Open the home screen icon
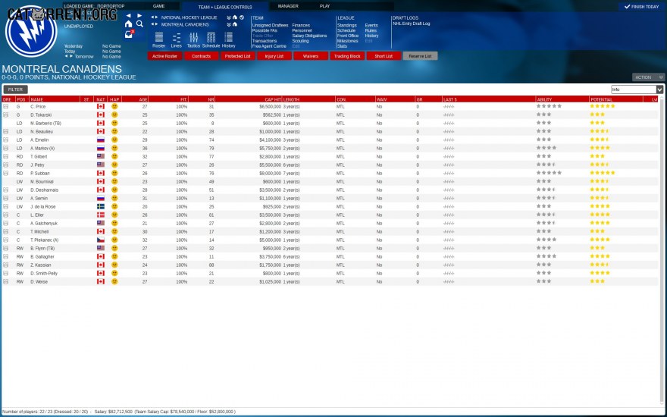This screenshot has height=417, width=667. (128, 24)
